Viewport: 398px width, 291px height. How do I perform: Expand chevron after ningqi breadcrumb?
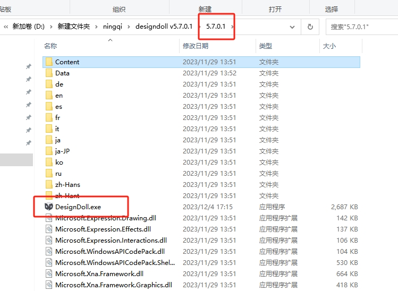(x=129, y=27)
